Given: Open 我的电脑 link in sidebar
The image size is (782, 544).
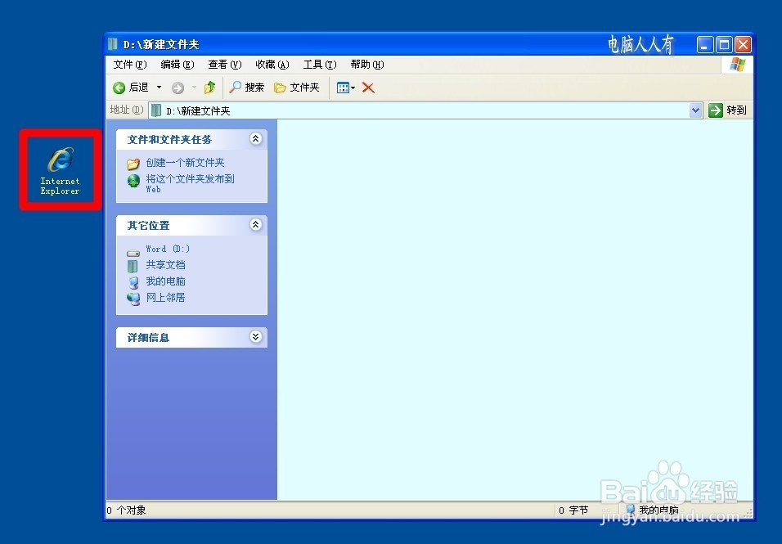Looking at the screenshot, I should (x=165, y=281).
